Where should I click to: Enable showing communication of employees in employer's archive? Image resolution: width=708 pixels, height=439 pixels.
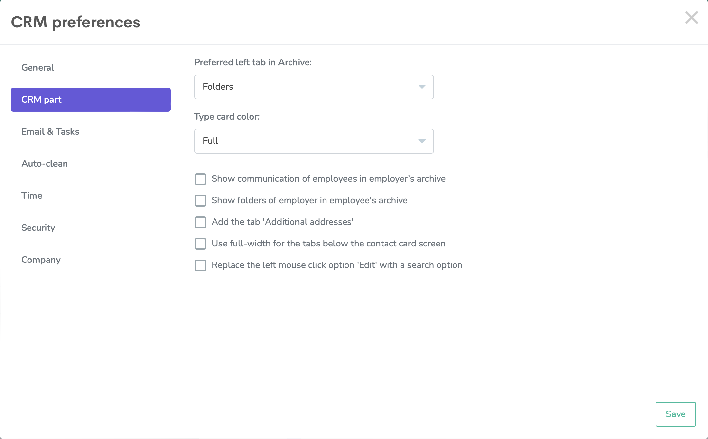[200, 179]
